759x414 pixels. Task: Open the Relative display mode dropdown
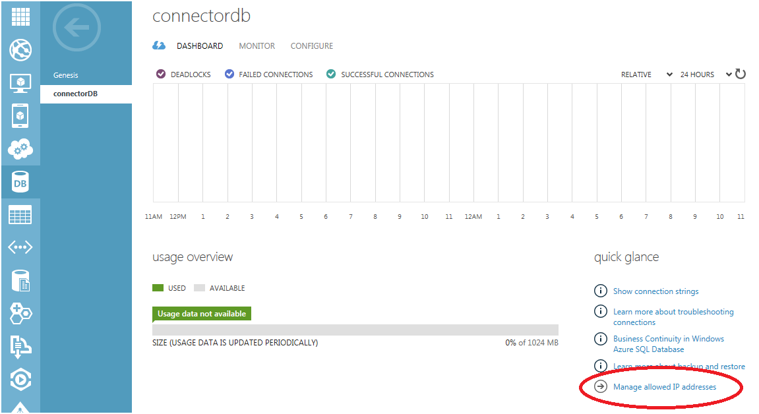coord(646,74)
